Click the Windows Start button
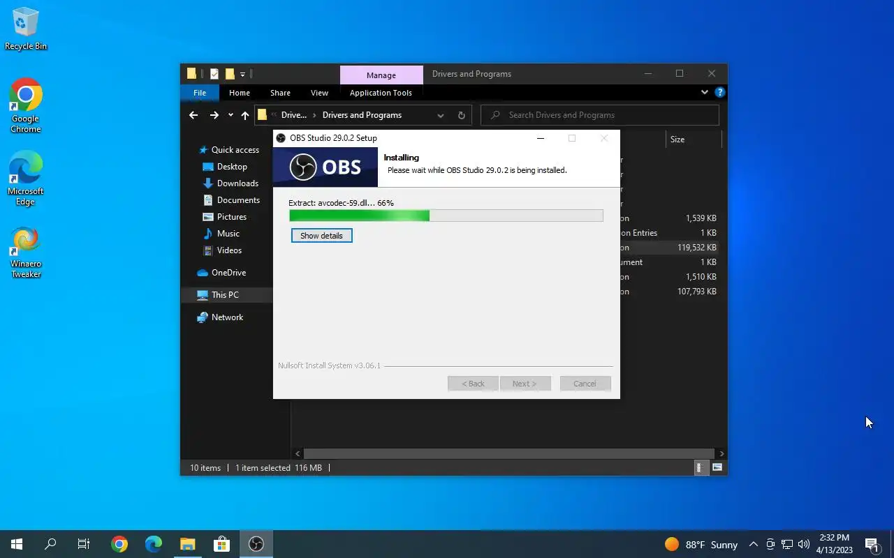 [x=17, y=544]
